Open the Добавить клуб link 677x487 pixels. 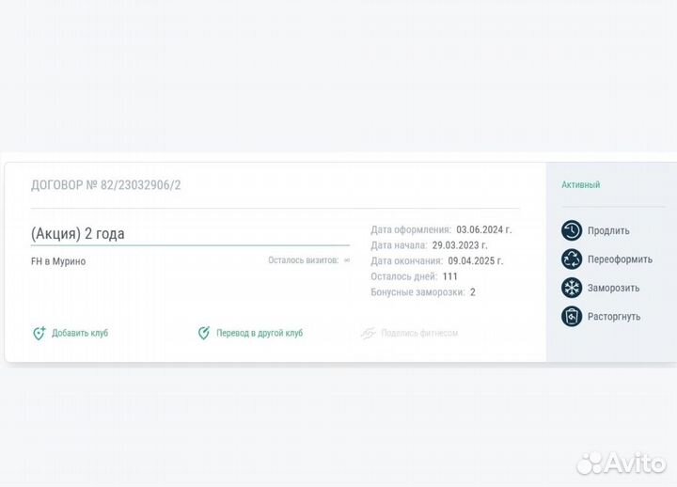pyautogui.click(x=80, y=333)
